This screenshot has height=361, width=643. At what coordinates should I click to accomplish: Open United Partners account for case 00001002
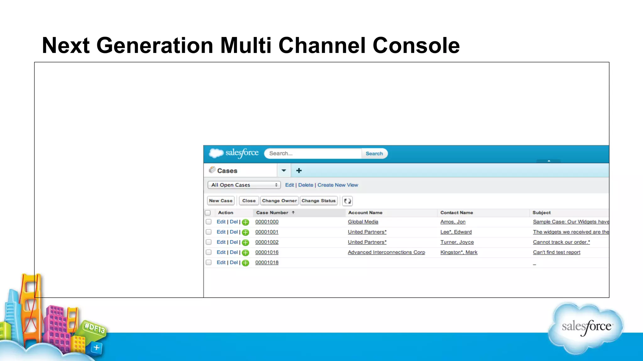pos(367,242)
